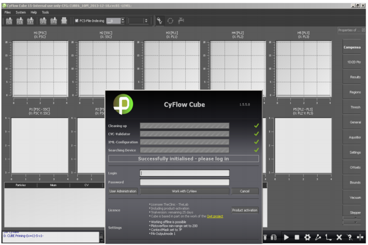368x245 pixels.
Task: Click the Work with CyView button
Action: (x=184, y=191)
